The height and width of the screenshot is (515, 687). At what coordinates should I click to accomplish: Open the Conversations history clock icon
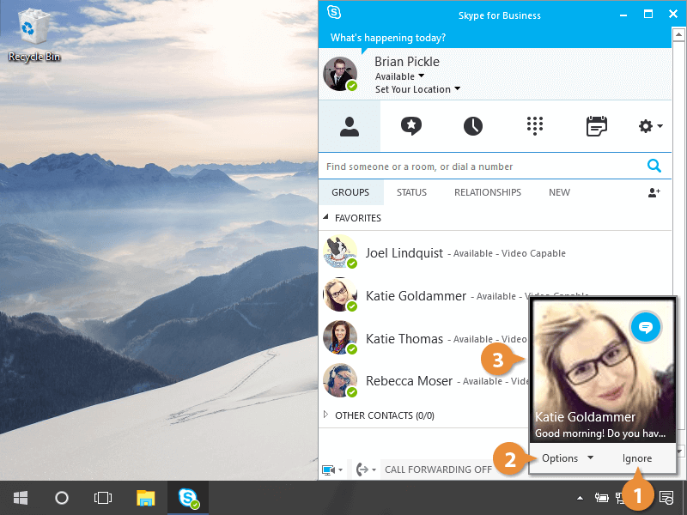click(x=472, y=126)
